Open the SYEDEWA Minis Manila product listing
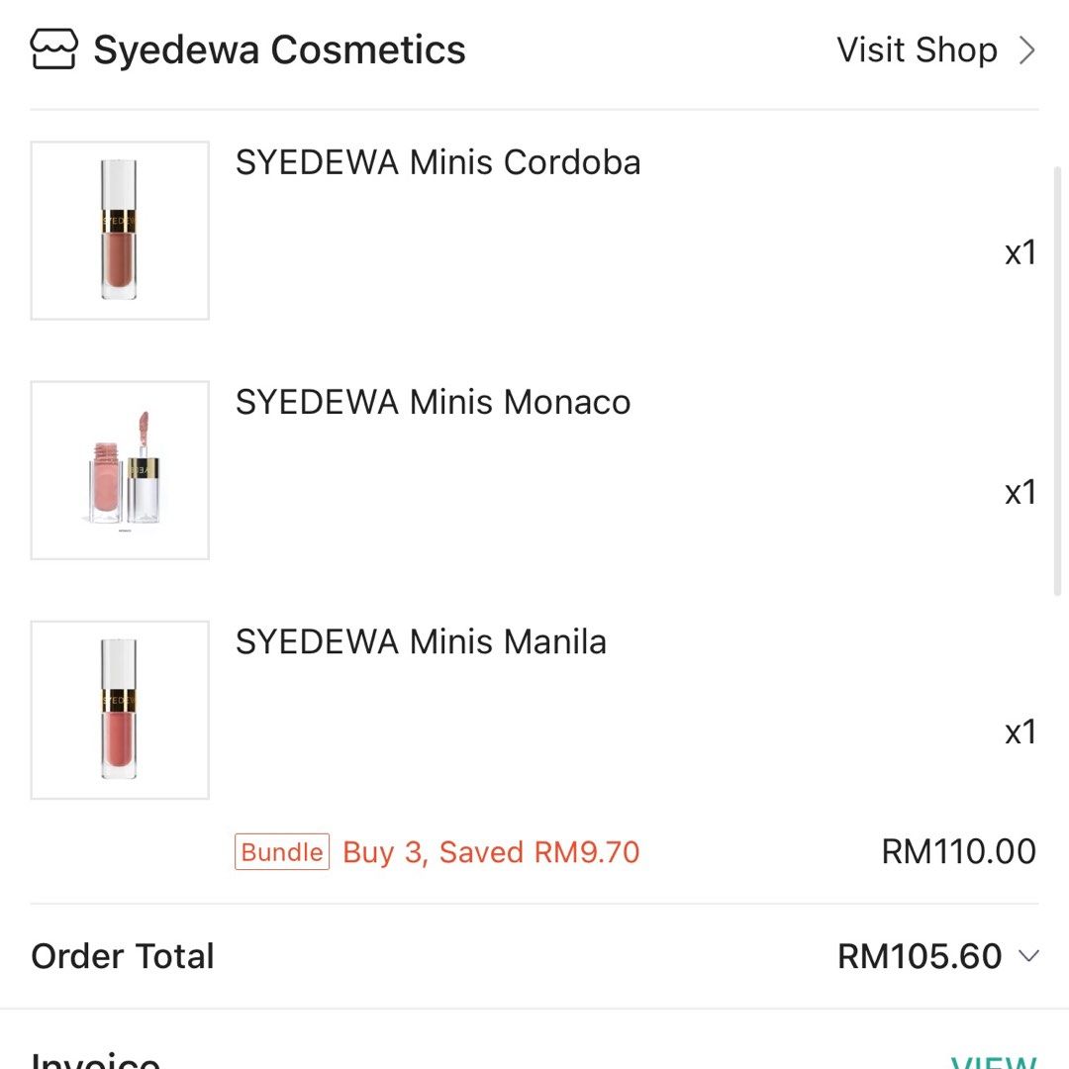This screenshot has width=1069, height=1069. (x=421, y=641)
